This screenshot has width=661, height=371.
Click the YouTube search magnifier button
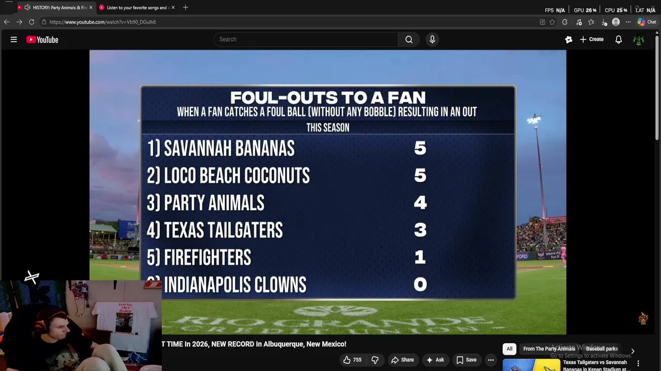point(408,39)
